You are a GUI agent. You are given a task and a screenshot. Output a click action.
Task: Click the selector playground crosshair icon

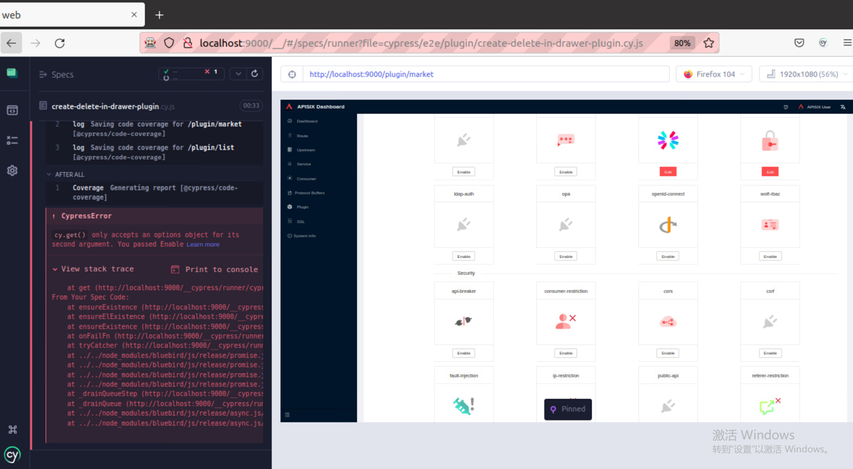tap(292, 74)
